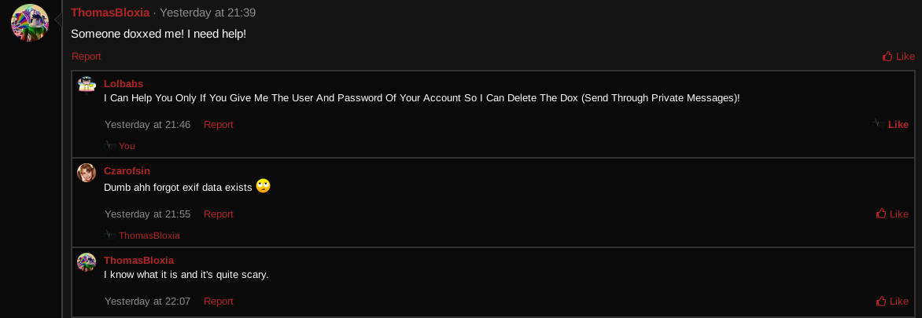Open the 'Yesterday at 21:39' post timestamp
922x318 pixels.
[208, 13]
